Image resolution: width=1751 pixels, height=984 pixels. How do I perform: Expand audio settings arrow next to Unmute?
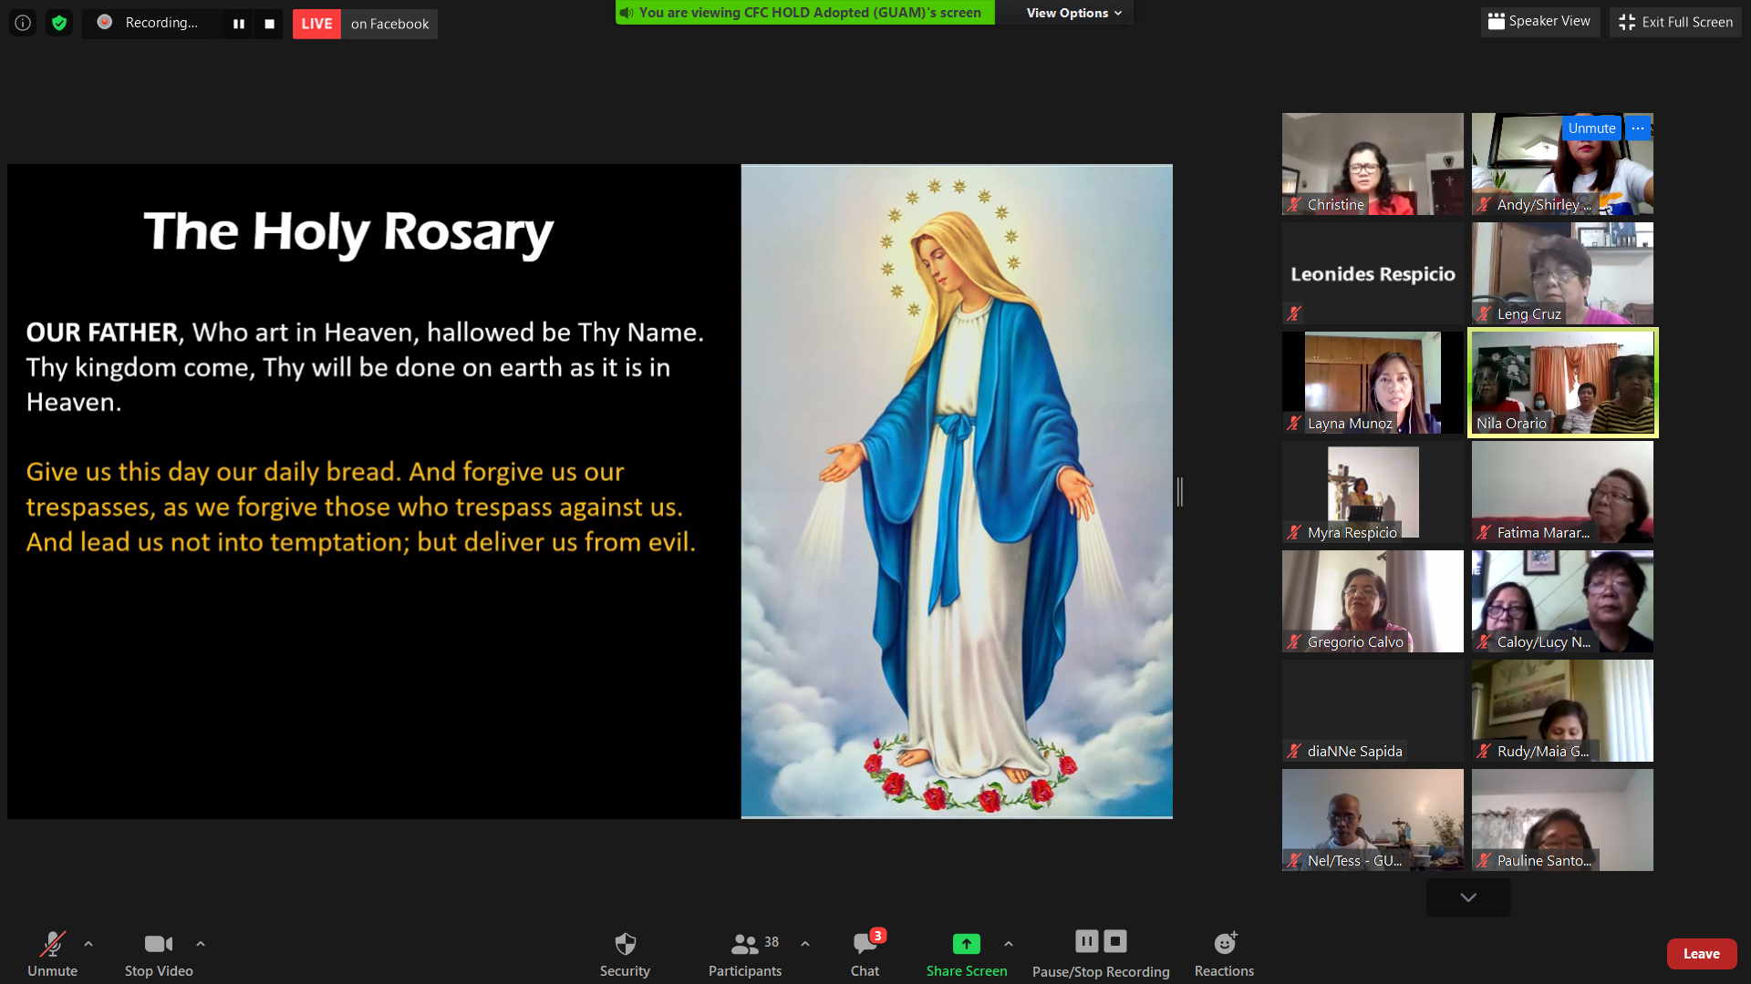click(x=88, y=944)
